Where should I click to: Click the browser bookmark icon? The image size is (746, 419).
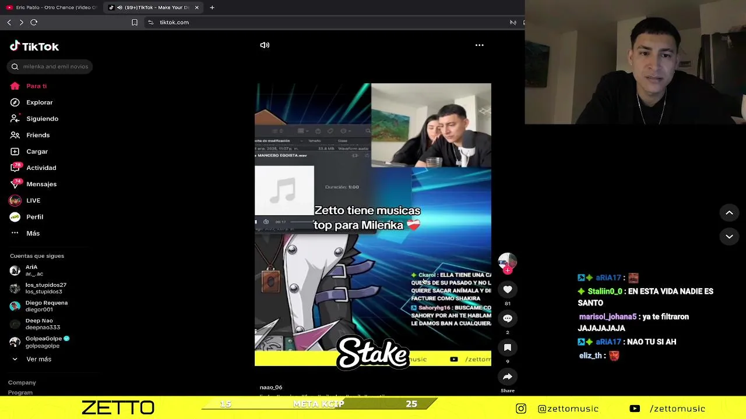point(135,22)
